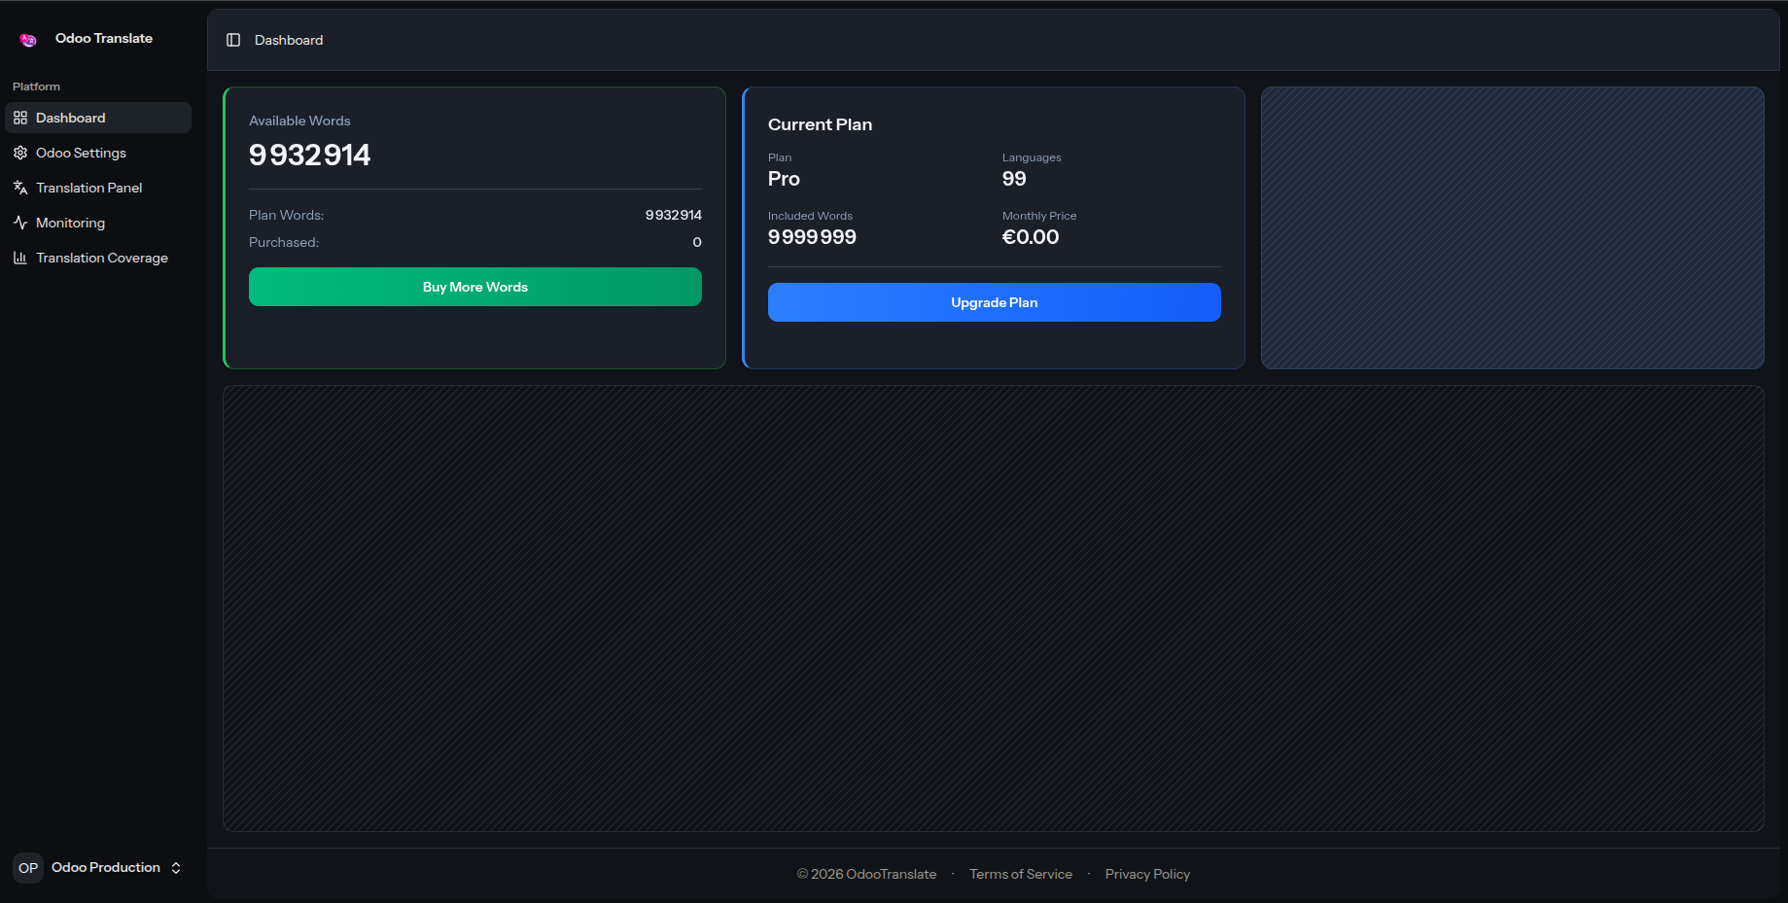Click the Included Words value 9999999
Screen dimensions: 1788x903
(812, 237)
